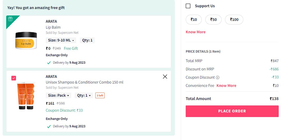Click the struck-through ₹249 price
288x140 pixels.
click(x=57, y=48)
